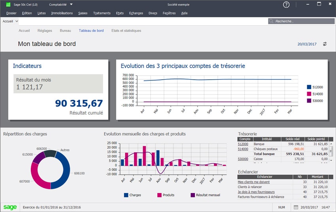Open the Aide menu
Image resolution: width=336 pixels, height=212 pixels.
184,13
